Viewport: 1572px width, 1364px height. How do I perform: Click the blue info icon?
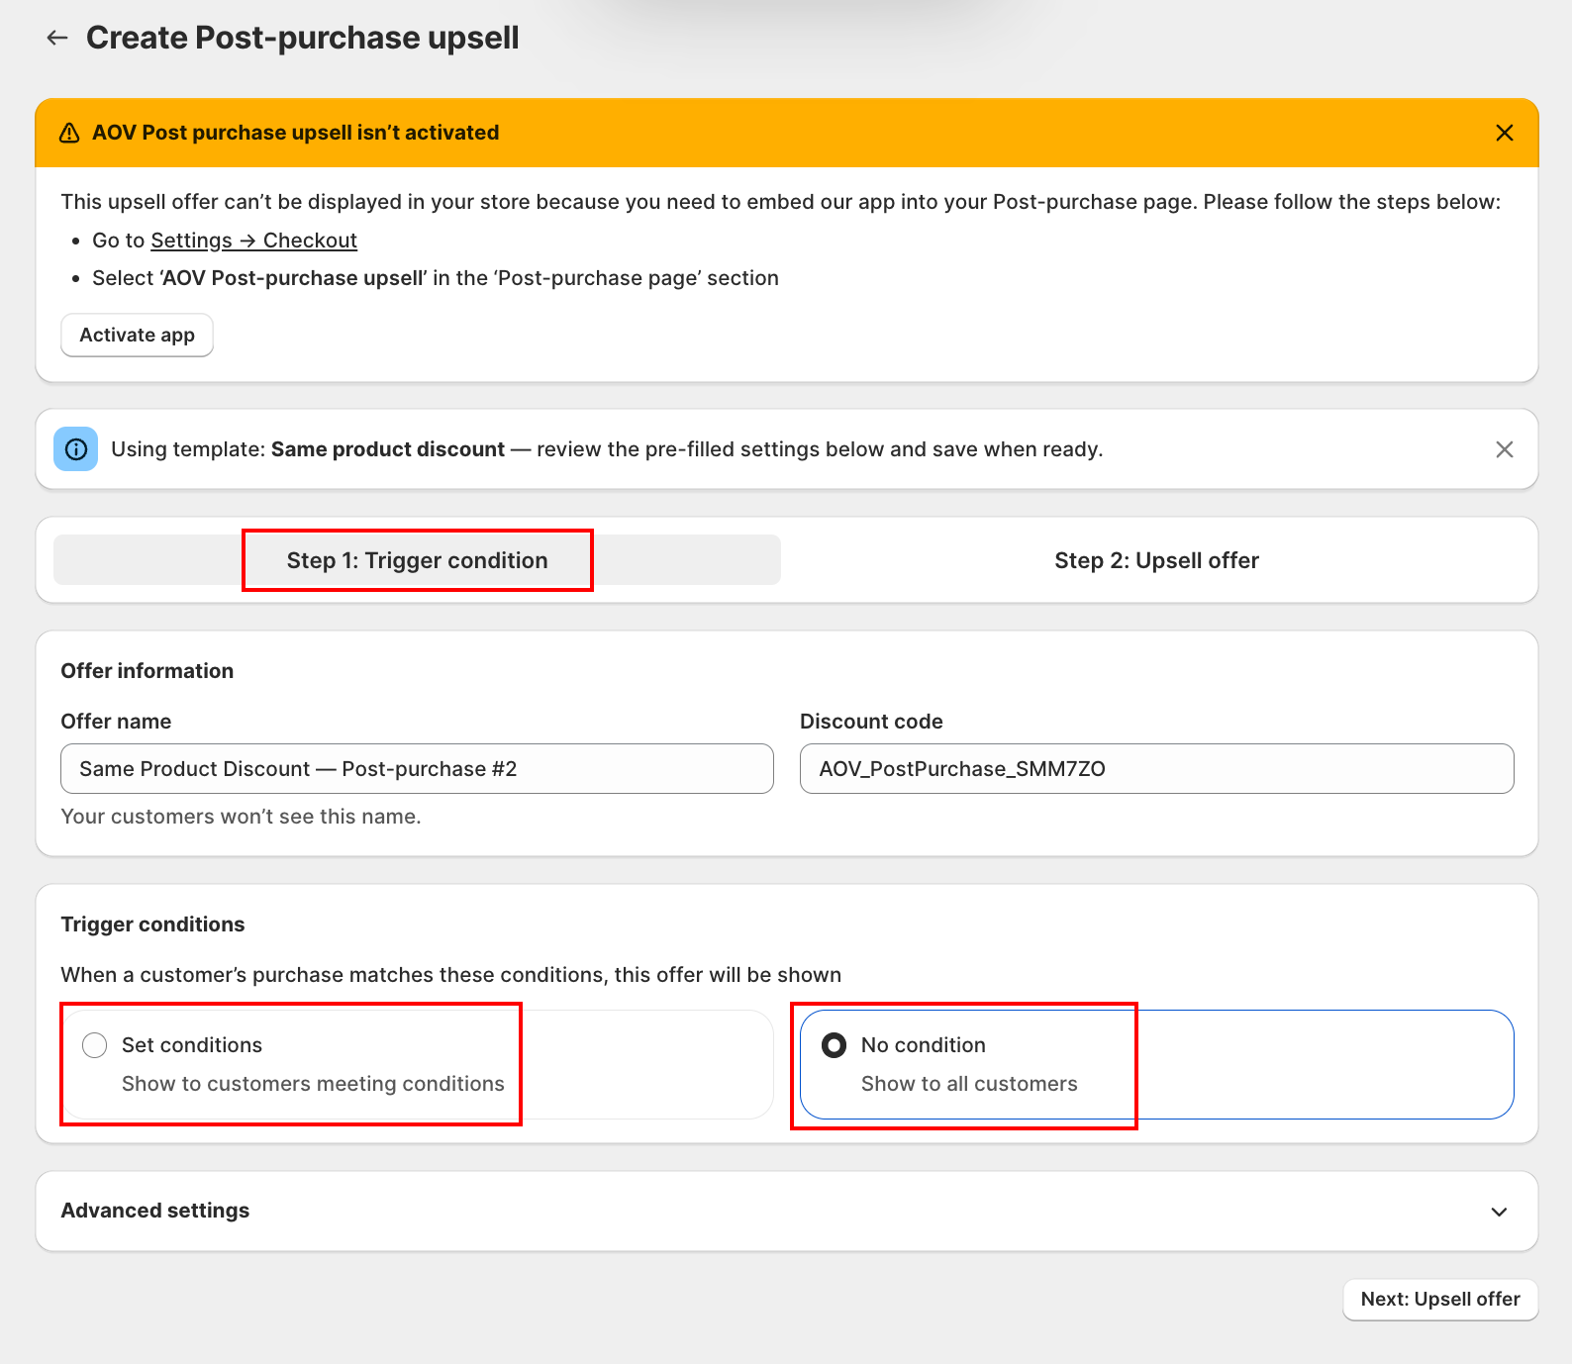(76, 449)
